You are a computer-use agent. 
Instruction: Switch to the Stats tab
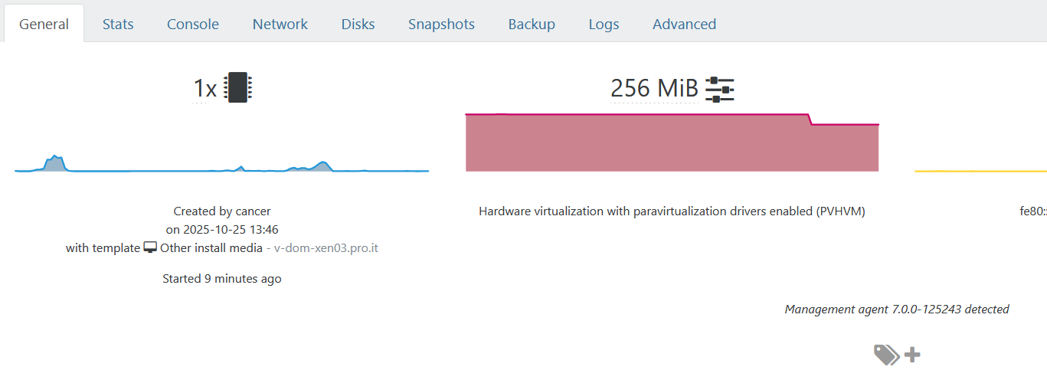pos(118,25)
